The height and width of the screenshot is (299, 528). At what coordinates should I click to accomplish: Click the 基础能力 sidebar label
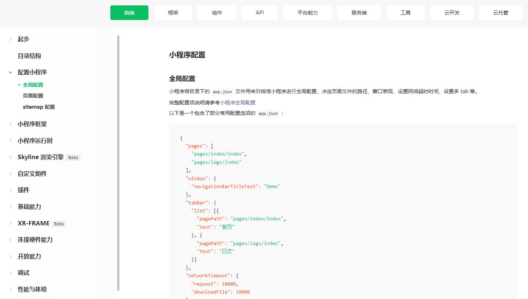pos(29,207)
